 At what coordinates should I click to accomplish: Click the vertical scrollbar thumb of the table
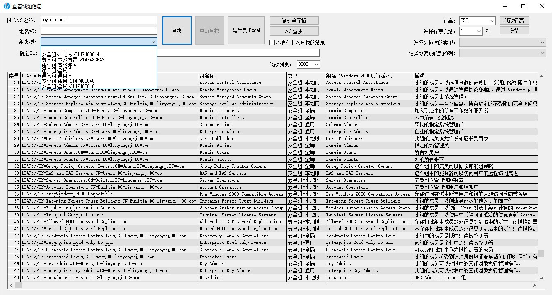541,254
